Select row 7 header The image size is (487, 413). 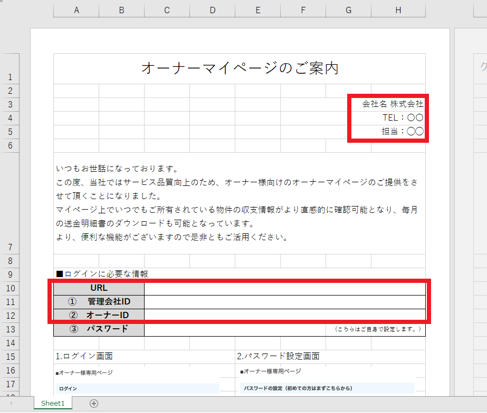9,247
